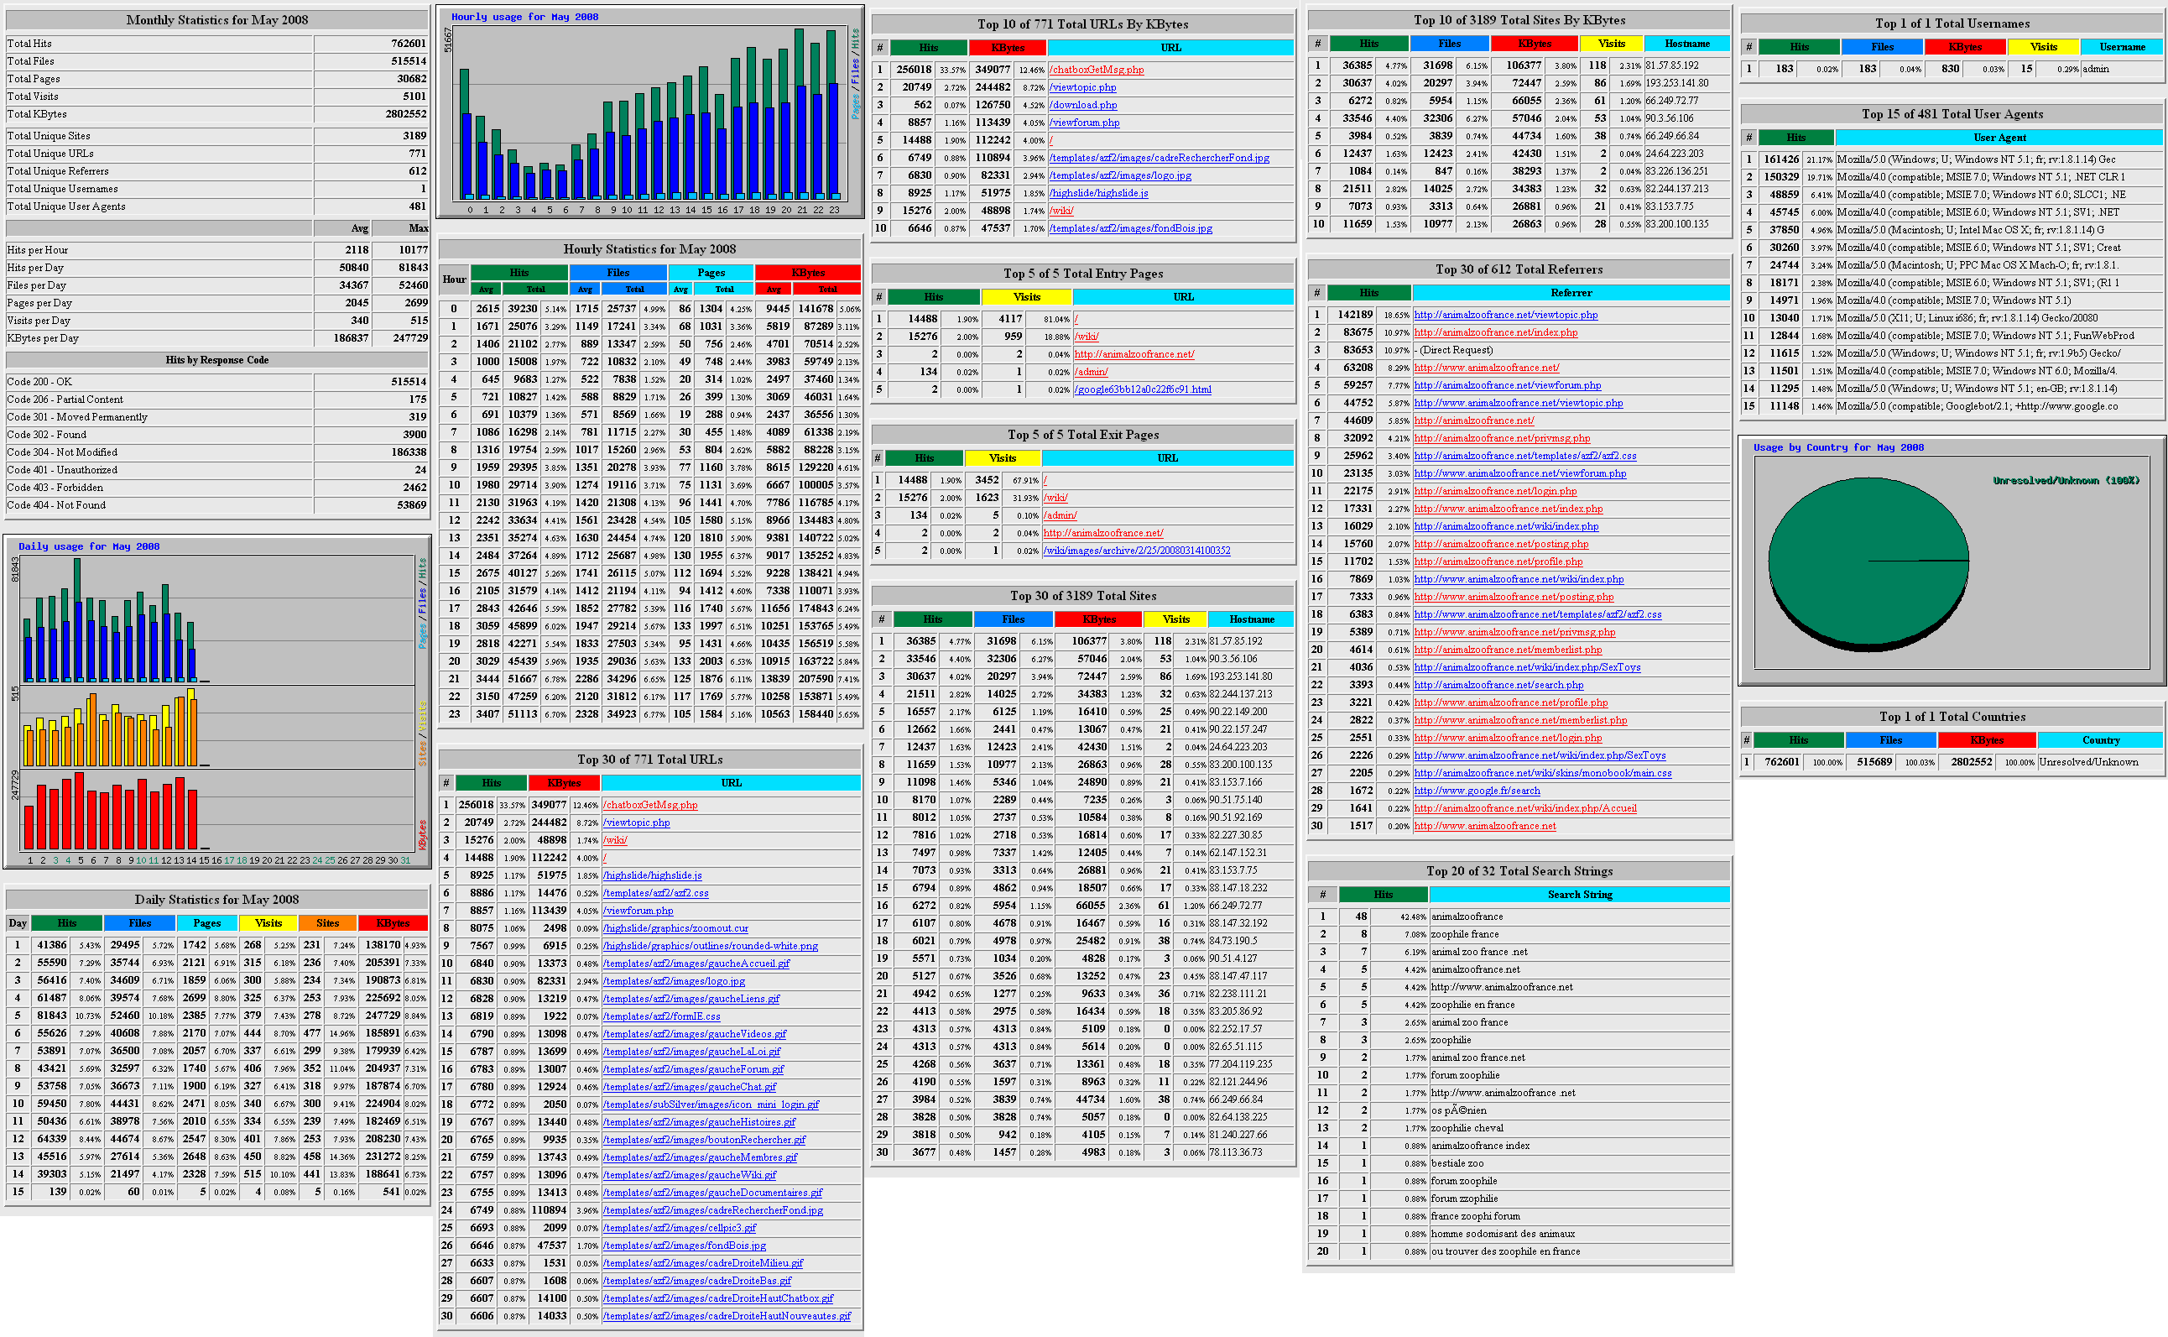Click the green Hits header in Top 30 Referrers
2168x1337 pixels.
tap(1368, 293)
